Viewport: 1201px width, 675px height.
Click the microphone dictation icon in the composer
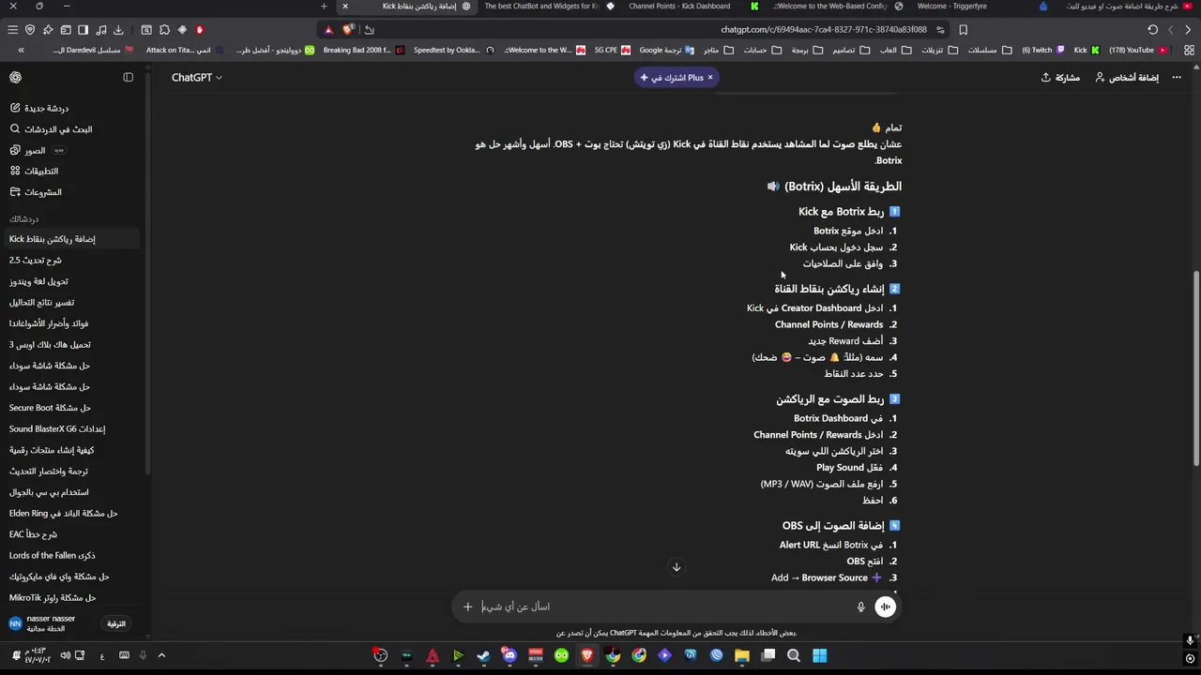(860, 607)
